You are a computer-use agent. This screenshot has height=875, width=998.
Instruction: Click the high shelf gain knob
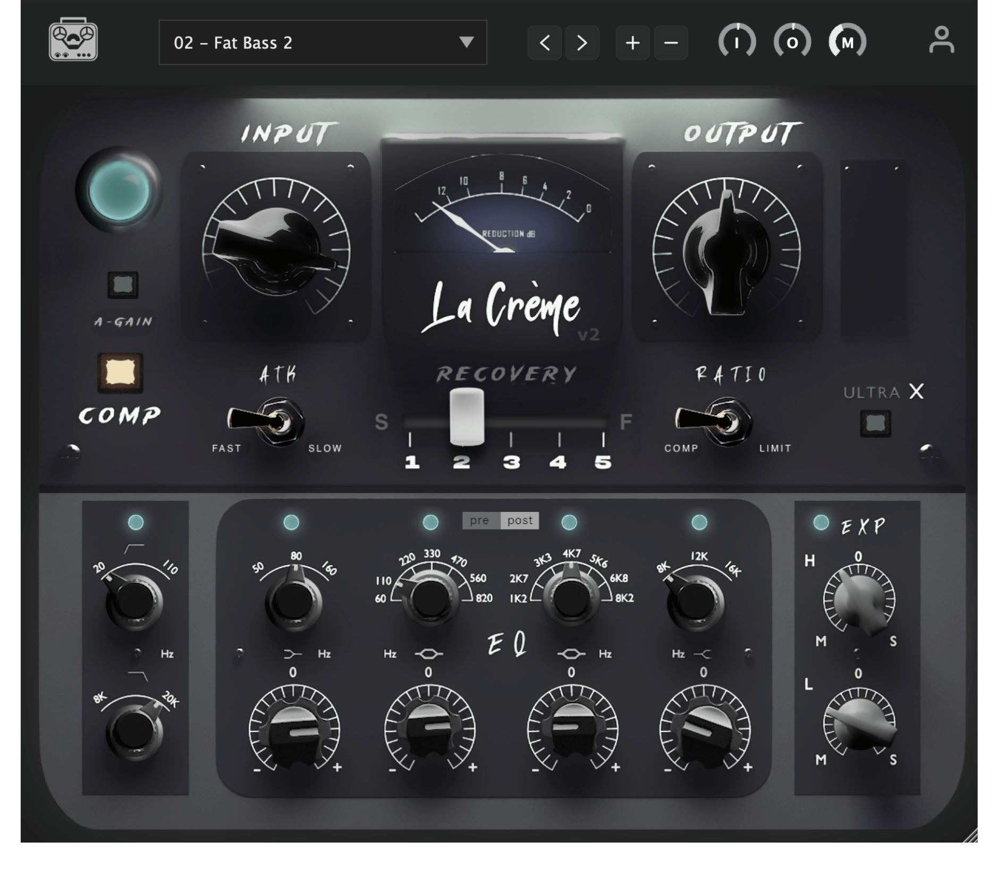coord(705,729)
